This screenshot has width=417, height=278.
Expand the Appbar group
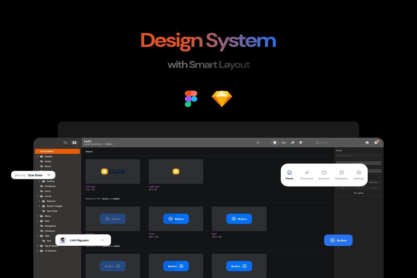pos(38,156)
